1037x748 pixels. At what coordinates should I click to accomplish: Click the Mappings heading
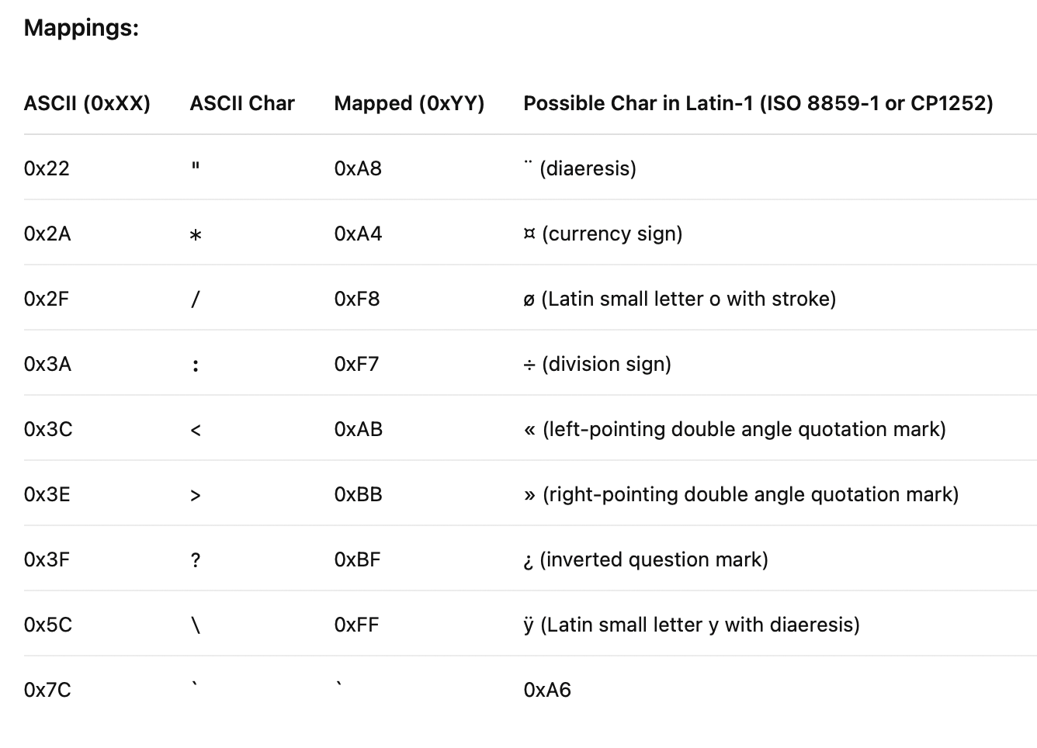82,29
